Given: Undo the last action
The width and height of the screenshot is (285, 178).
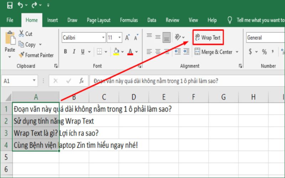Looking at the screenshot, I should (20, 5).
